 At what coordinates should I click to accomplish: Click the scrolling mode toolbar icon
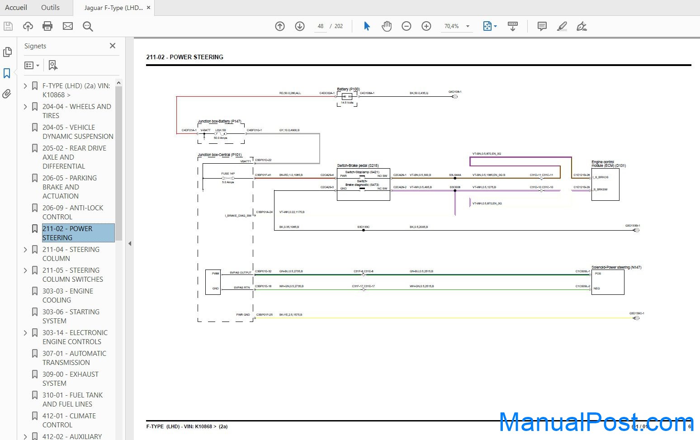[513, 26]
